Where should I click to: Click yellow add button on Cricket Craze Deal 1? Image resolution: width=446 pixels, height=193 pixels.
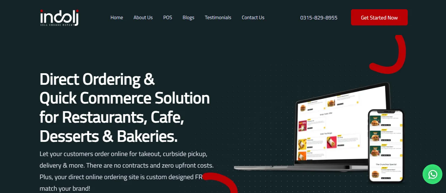tap(401, 125)
